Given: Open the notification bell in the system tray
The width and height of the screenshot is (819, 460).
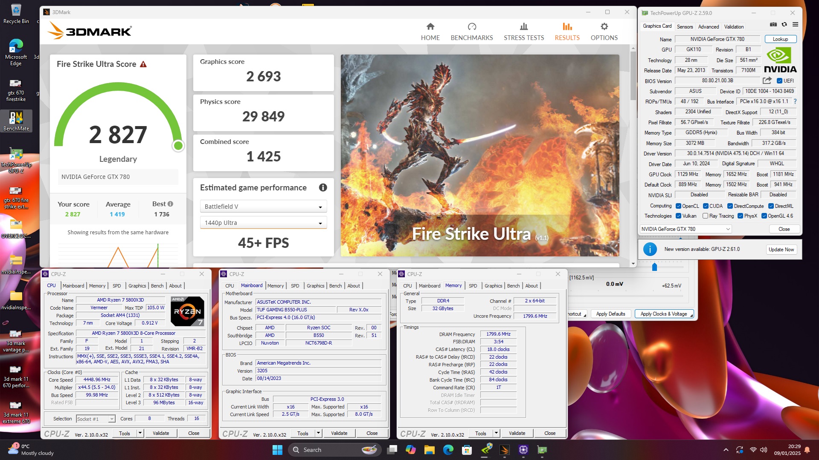Looking at the screenshot, I should (807, 450).
